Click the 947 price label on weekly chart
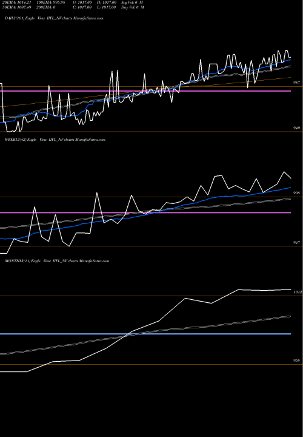 (296, 242)
